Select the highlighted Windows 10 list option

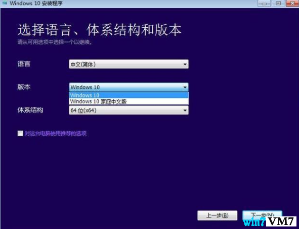129,95
